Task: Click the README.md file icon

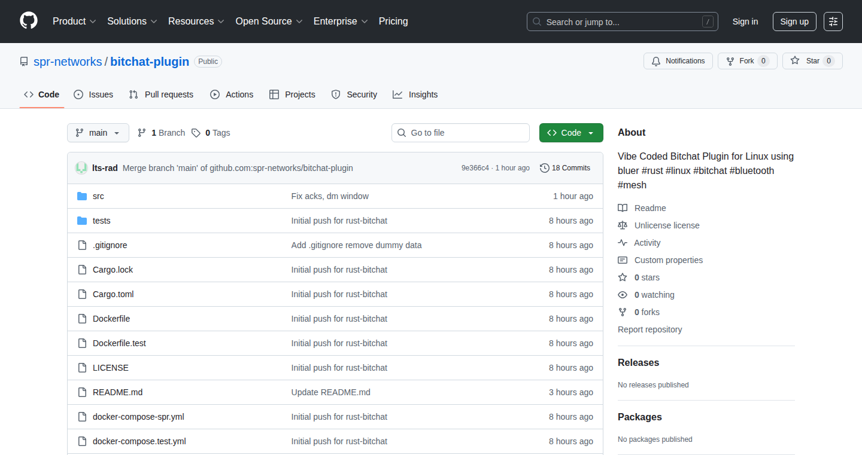Action: click(x=82, y=392)
